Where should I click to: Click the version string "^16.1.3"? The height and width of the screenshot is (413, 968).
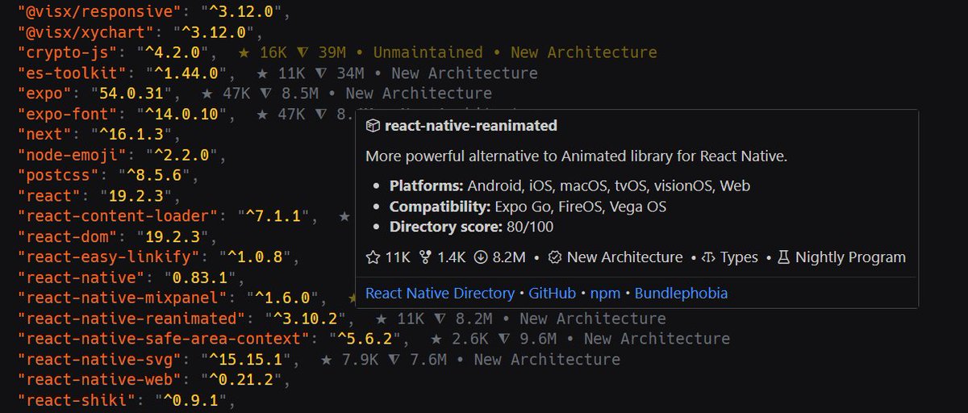point(136,135)
